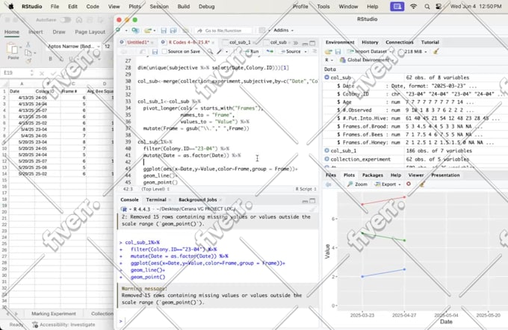Click the Source button in the editor
Image resolution: width=508 pixels, height=330 pixels.
[x=291, y=52]
